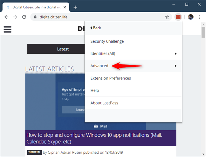The height and width of the screenshot is (157, 206).
Task: Open Chrome three-dot menu
Action: [200, 17]
